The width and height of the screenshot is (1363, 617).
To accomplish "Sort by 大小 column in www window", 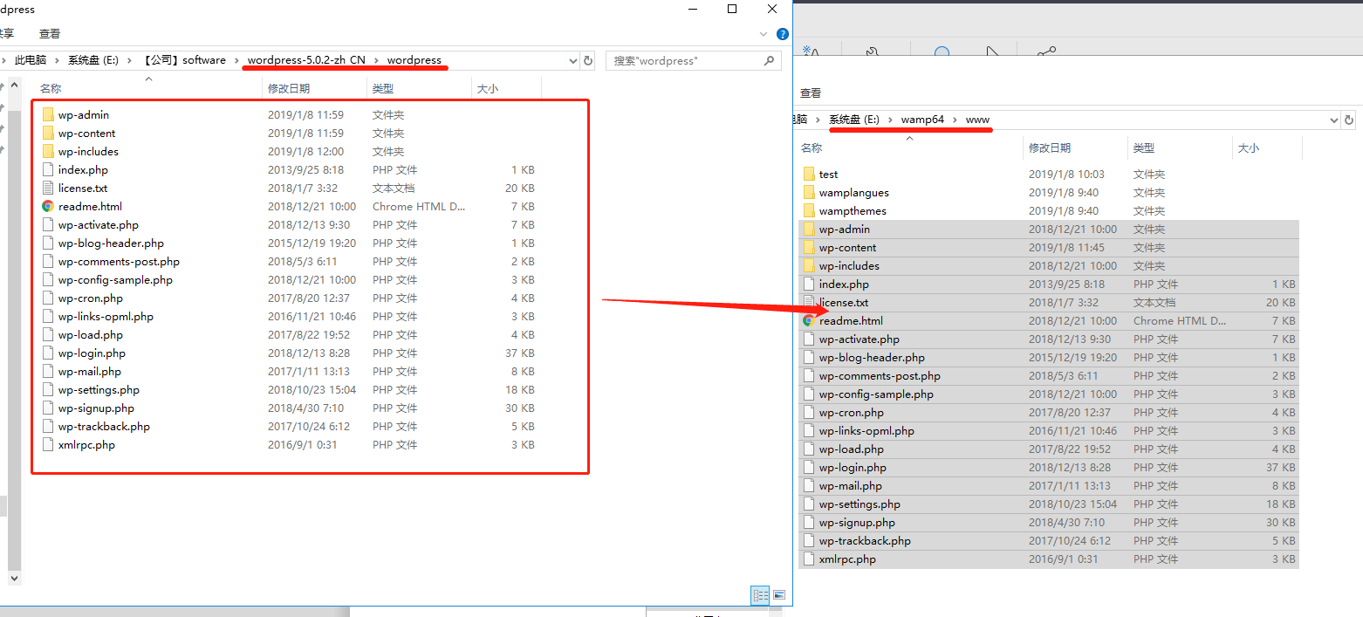I will pos(1249,147).
